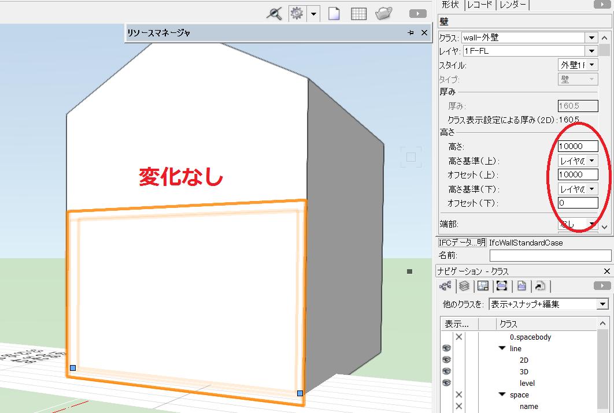The image size is (614, 413).
Task: Switch to the レンダー tab
Action: (x=513, y=5)
